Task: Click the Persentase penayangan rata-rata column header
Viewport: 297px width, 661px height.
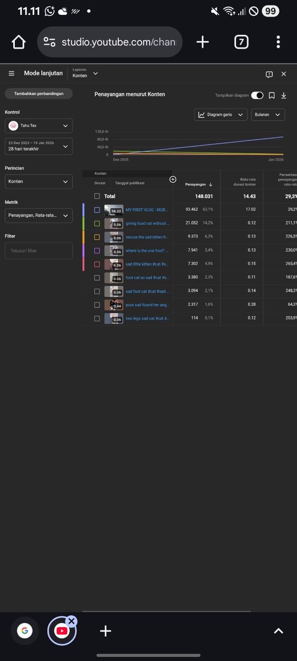Action: (288, 178)
